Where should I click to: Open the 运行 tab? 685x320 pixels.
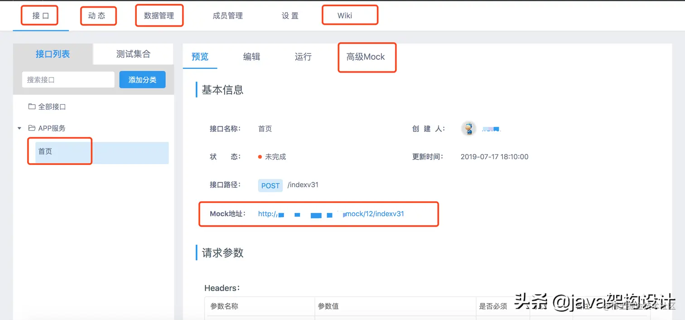(x=303, y=57)
